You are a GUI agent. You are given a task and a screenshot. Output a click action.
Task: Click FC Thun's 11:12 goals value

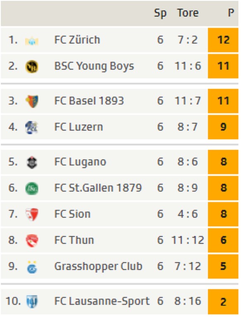188,240
